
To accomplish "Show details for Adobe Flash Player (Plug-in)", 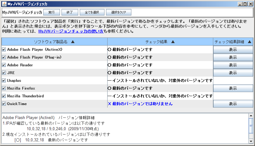I will pos(233,57).
